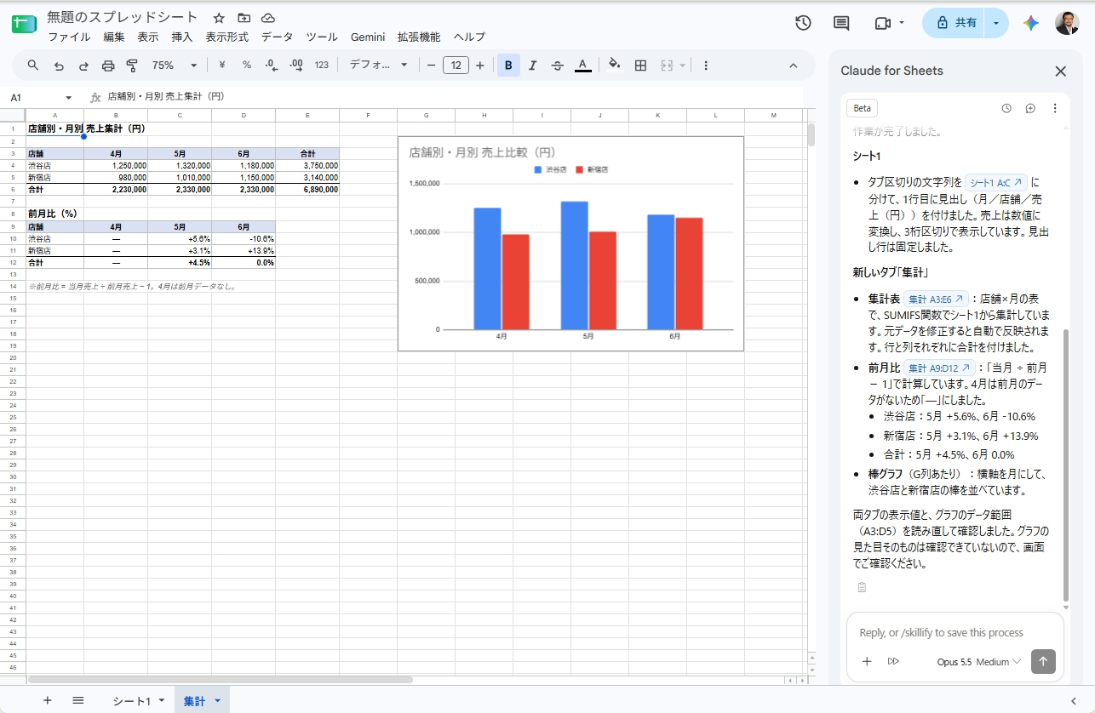Open chat history in Claude panel
Image resolution: width=1095 pixels, height=713 pixels.
coord(1006,108)
